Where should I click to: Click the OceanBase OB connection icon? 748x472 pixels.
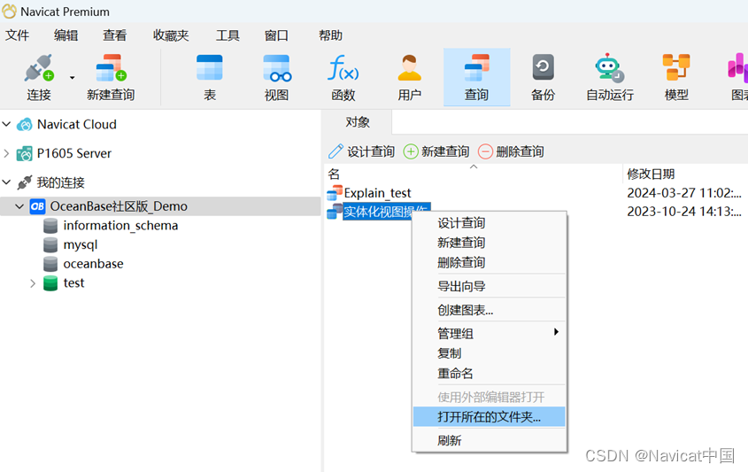[38, 206]
